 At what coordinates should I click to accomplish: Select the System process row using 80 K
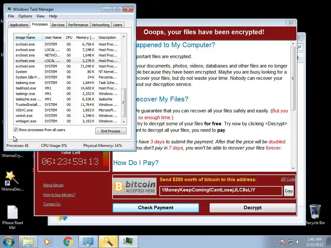[67, 72]
